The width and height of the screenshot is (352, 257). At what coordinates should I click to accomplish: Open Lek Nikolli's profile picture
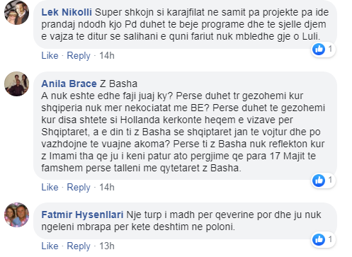click(x=16, y=12)
